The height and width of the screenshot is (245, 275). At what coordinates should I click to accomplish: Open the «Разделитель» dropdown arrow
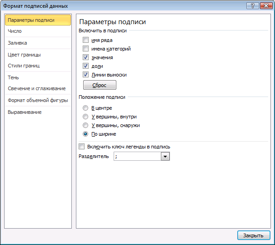[x=165, y=156]
